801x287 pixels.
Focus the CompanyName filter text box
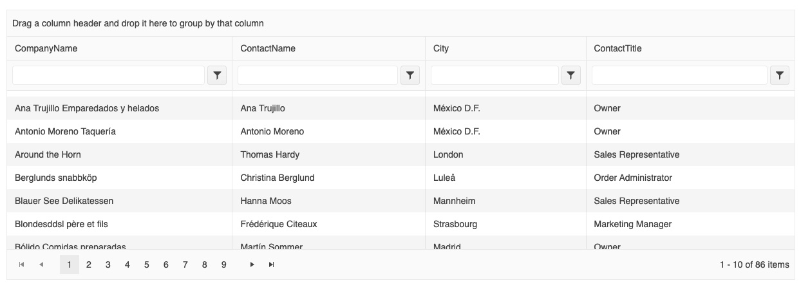coord(109,75)
